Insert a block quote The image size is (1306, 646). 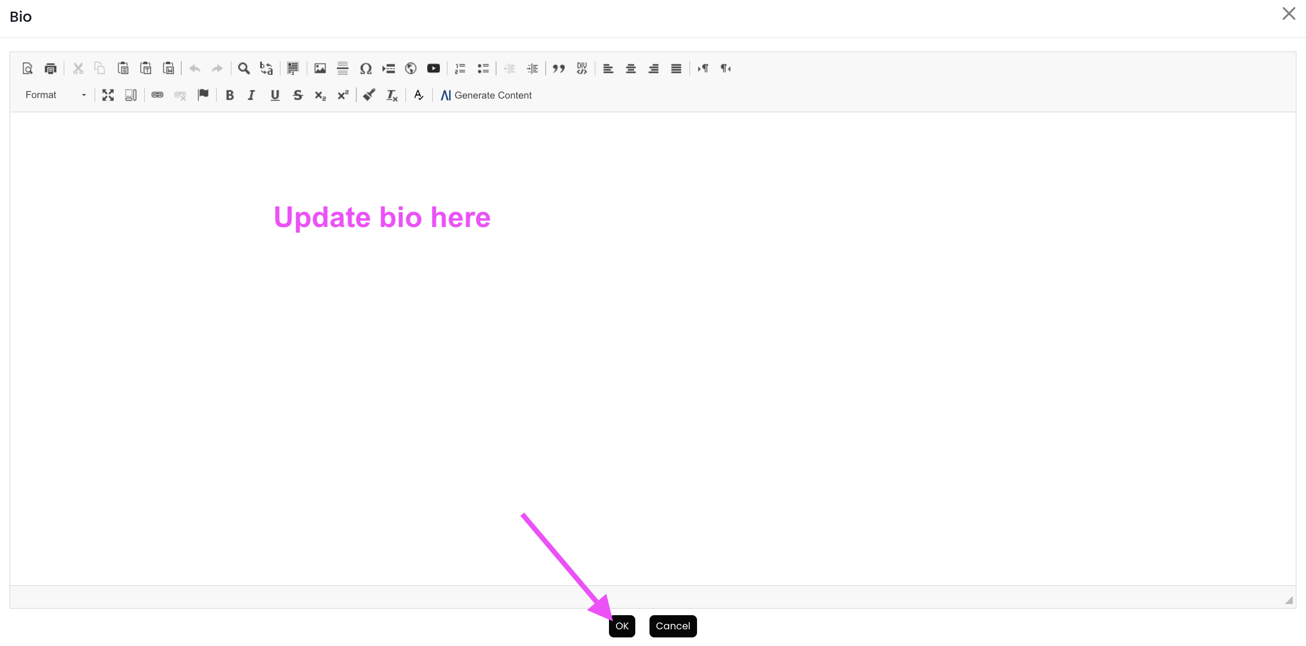[559, 68]
